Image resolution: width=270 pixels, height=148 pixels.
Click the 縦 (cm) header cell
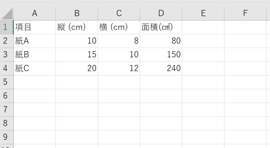(x=77, y=27)
